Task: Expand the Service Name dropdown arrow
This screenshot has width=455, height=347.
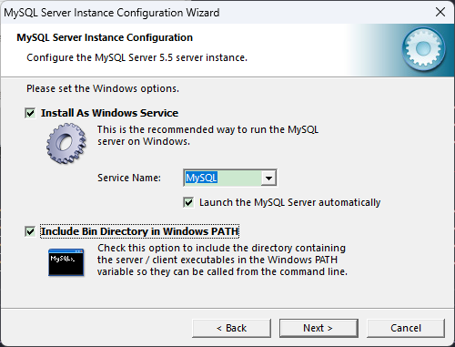Action: [x=268, y=178]
